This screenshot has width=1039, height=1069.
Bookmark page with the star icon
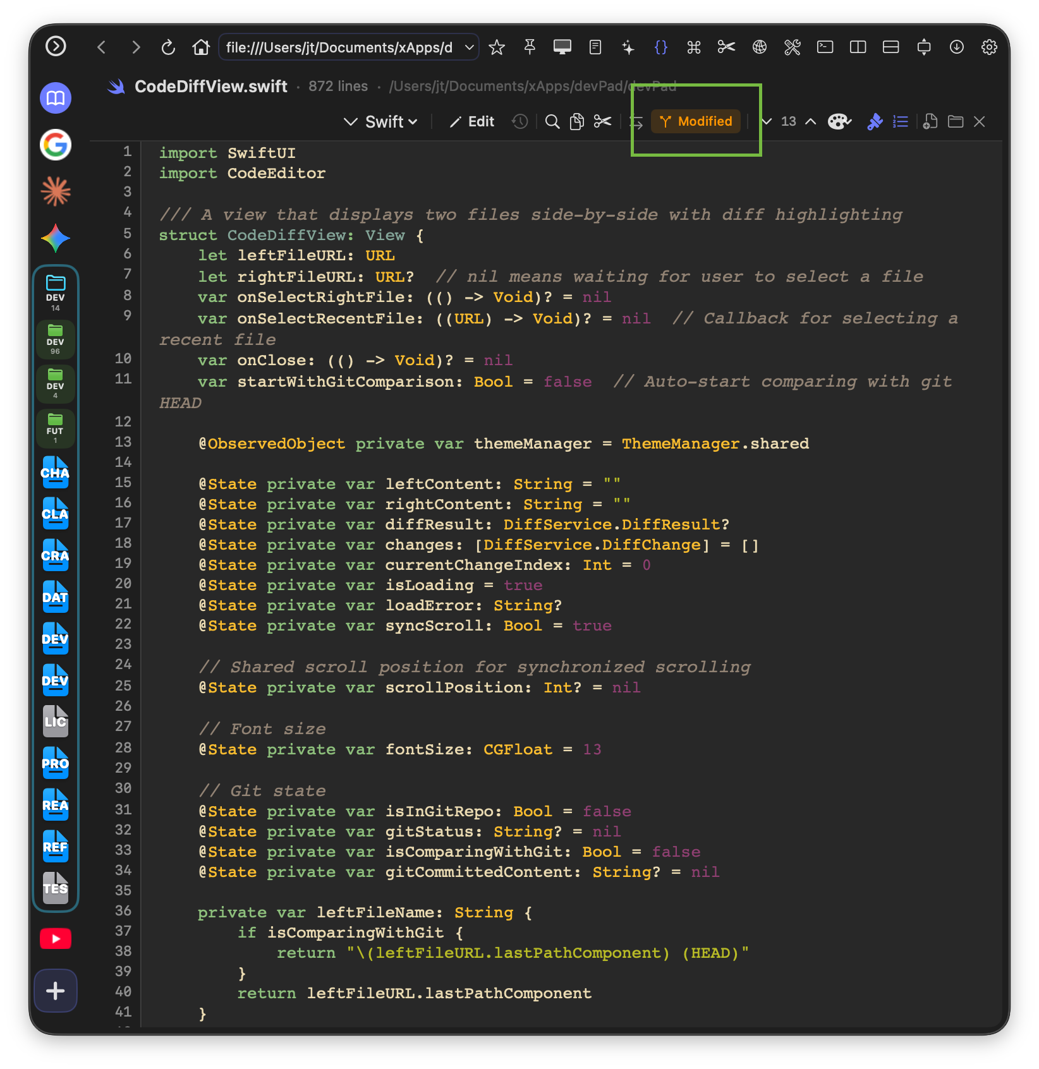point(497,47)
